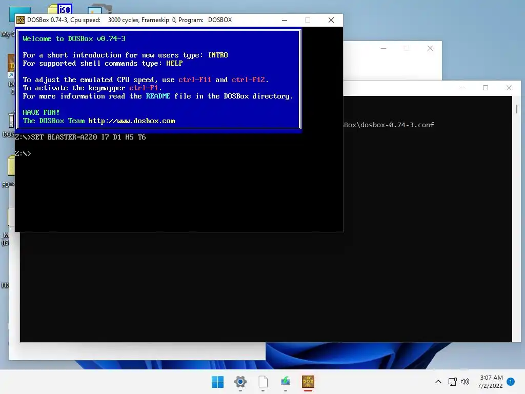Show hidden system tray icons chevron

(x=438, y=382)
